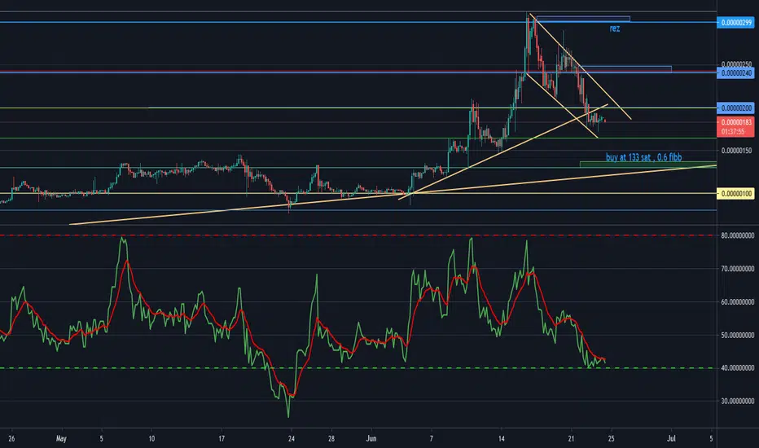Select the blue rectangle above the 'rez' label
The image size is (759, 448).
coord(583,20)
